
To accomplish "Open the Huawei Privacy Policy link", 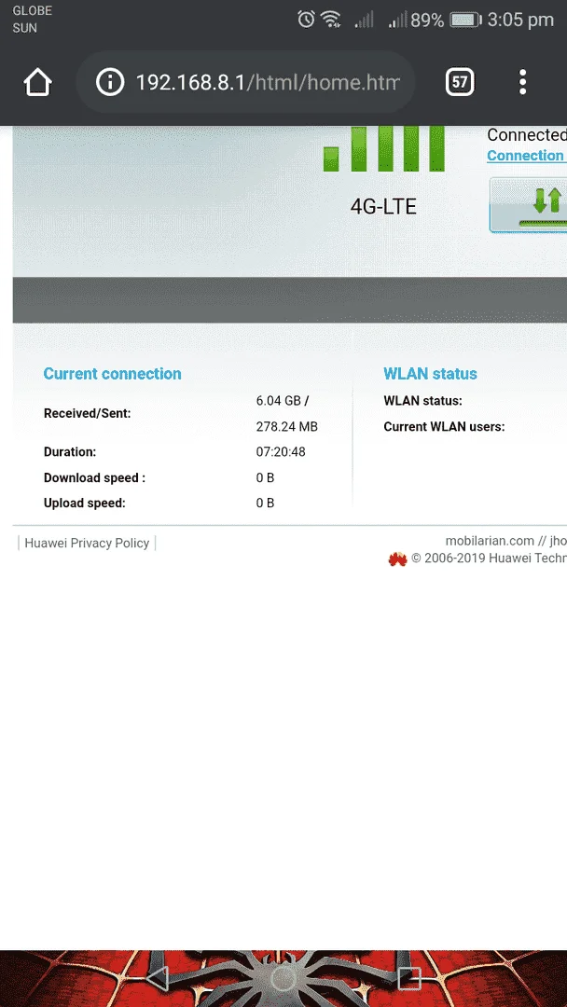I will click(x=87, y=543).
